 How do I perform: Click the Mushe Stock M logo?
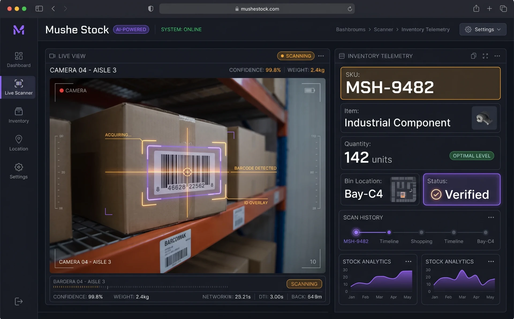[x=19, y=30]
